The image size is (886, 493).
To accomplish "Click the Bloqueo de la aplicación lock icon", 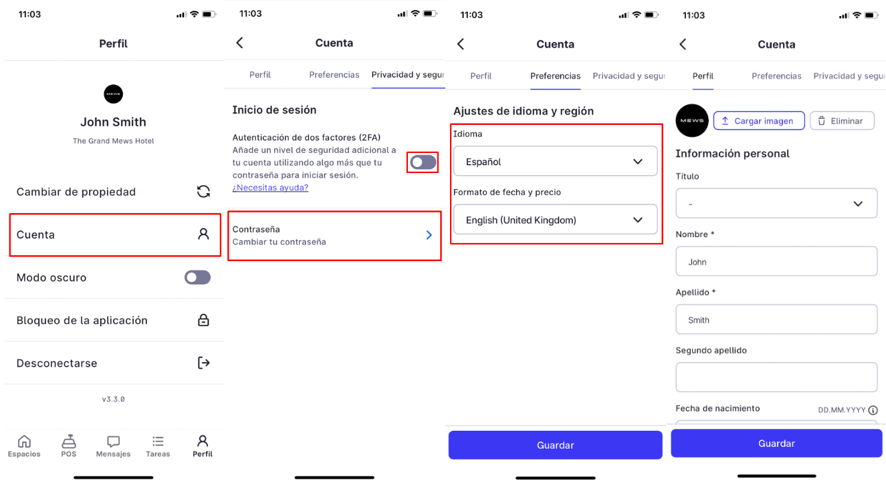I will point(203,320).
